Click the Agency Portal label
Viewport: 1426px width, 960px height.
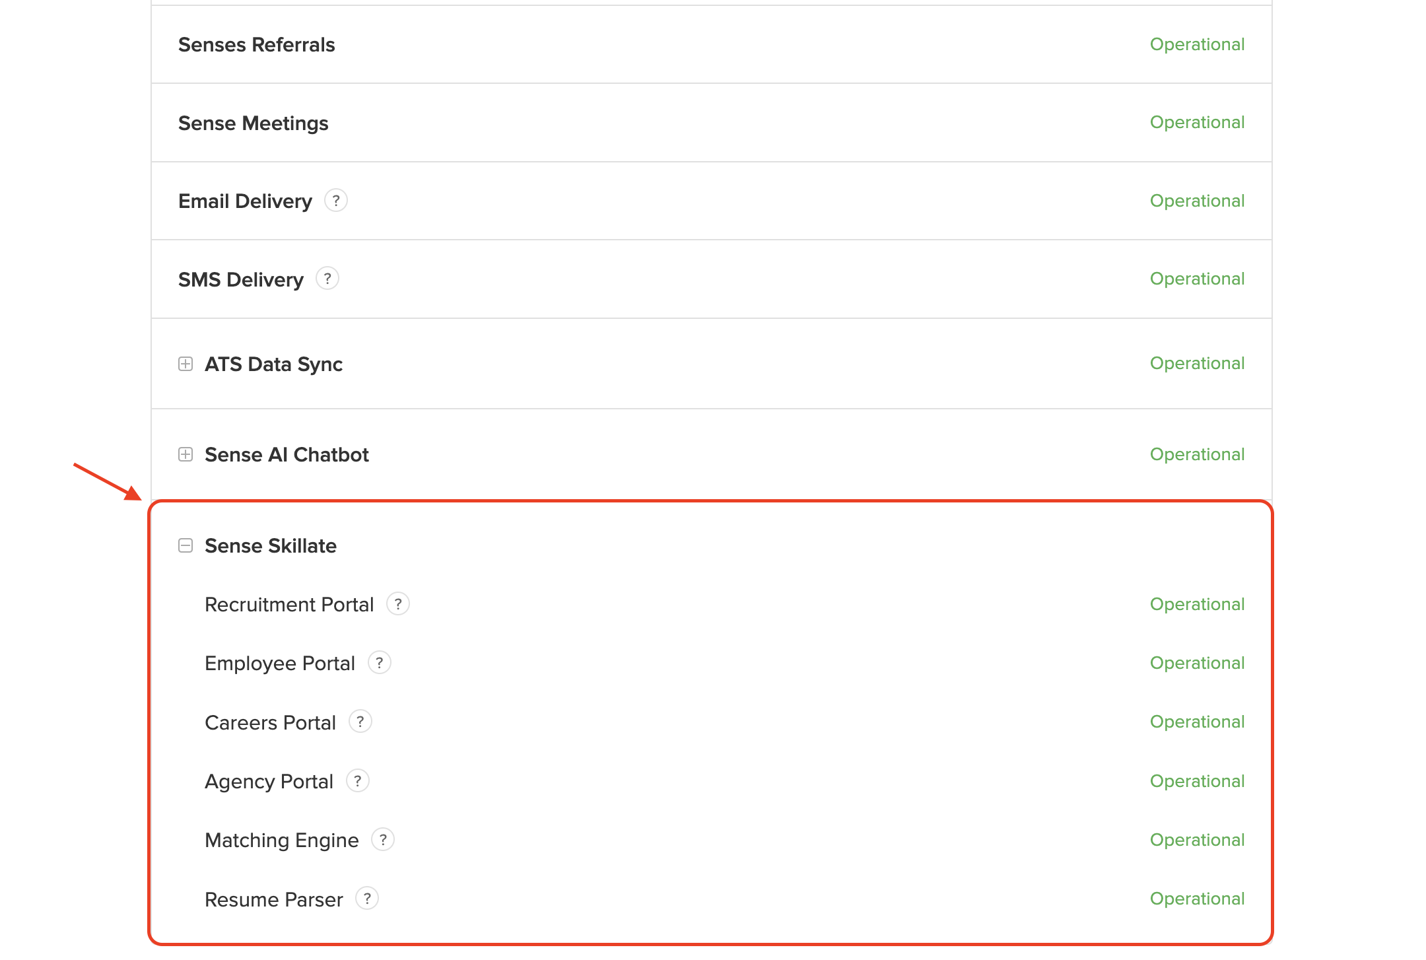(x=269, y=782)
